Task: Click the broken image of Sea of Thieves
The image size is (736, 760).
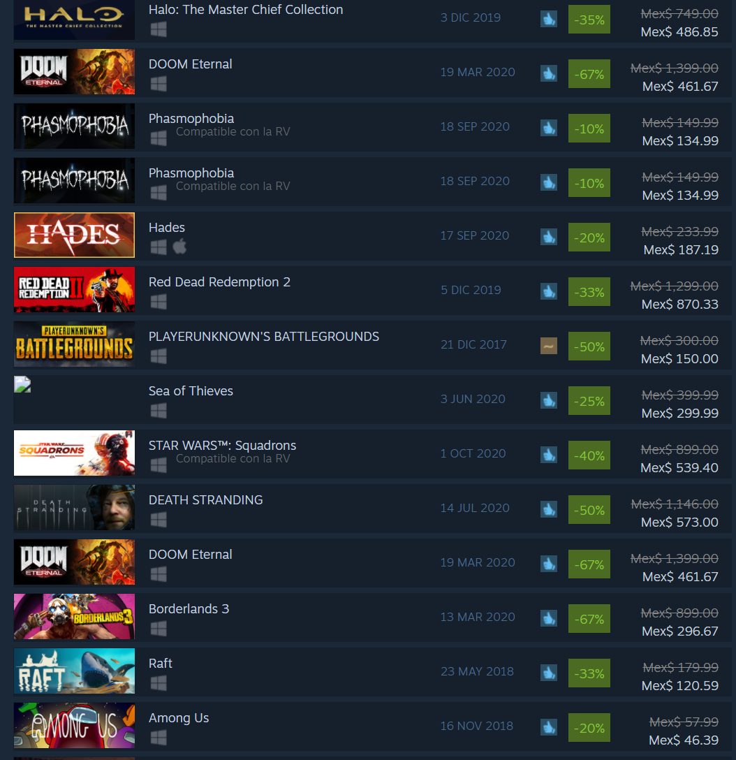Action: [x=22, y=384]
